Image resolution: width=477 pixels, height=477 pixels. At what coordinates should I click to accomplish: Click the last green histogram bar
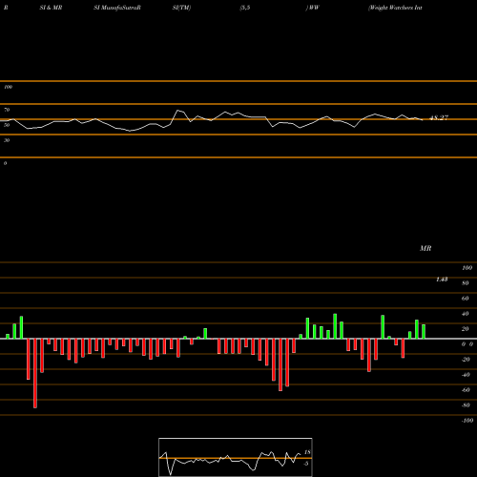pyautogui.click(x=424, y=332)
